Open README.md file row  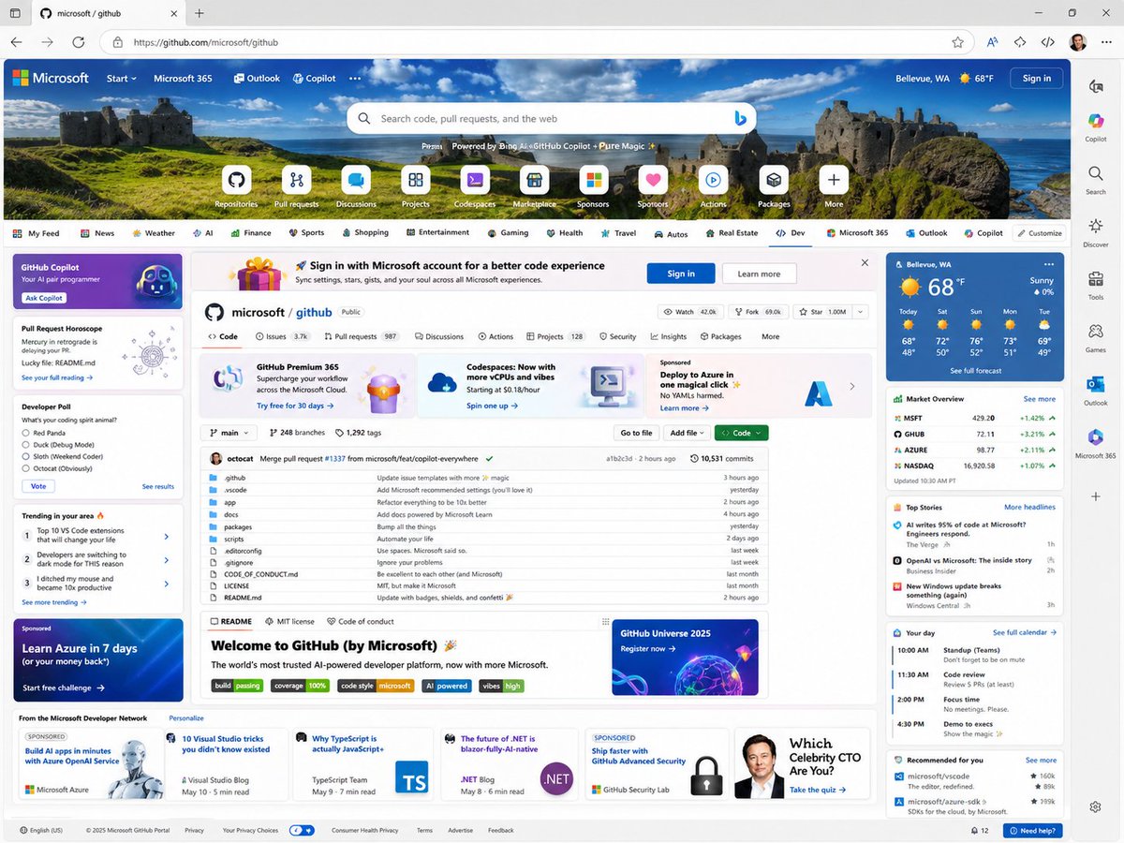484,598
